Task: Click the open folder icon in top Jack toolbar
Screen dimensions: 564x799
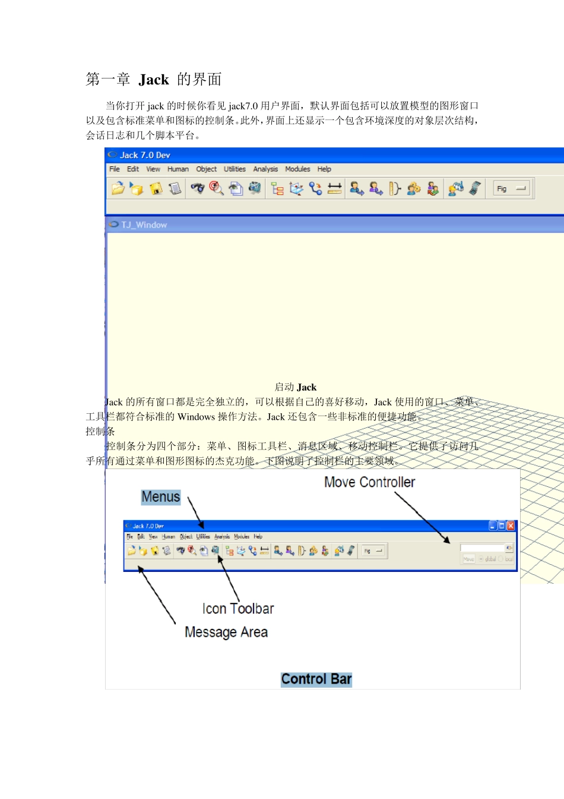Action: pos(118,188)
